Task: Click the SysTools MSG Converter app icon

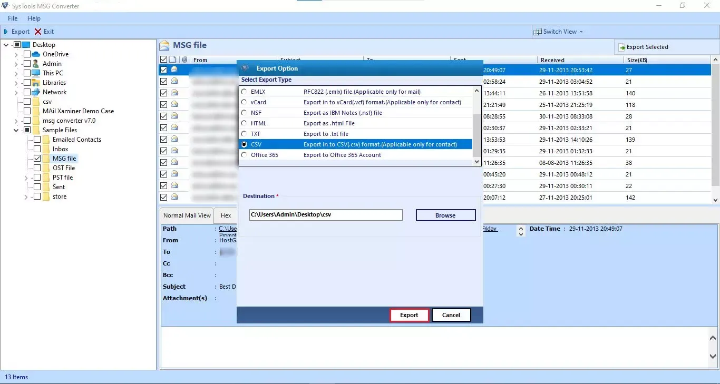Action: coord(5,6)
